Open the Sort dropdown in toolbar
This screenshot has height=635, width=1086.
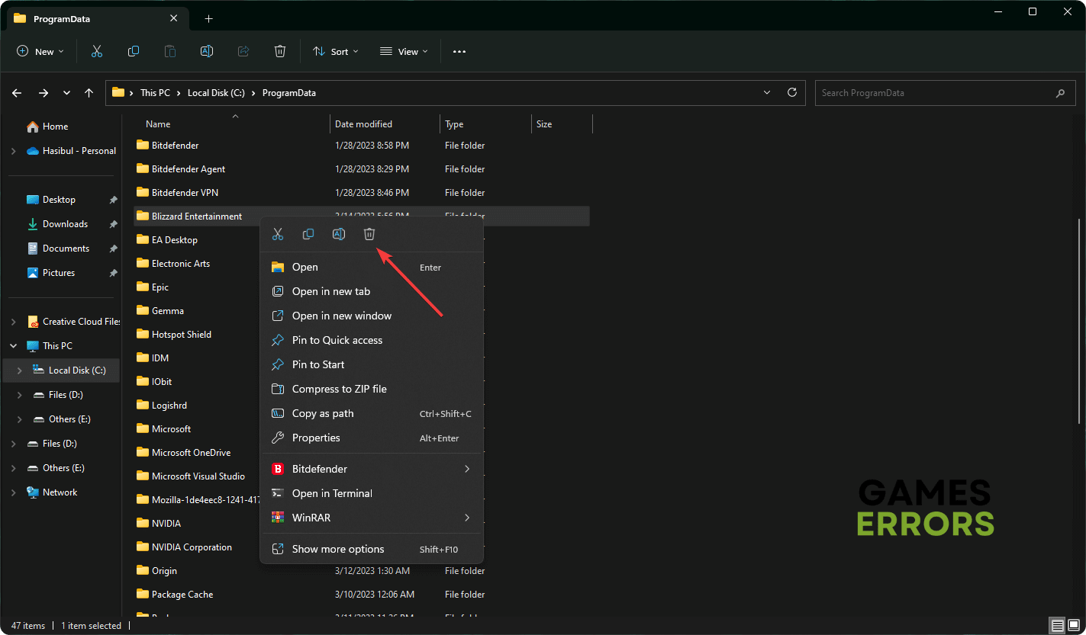coord(335,52)
